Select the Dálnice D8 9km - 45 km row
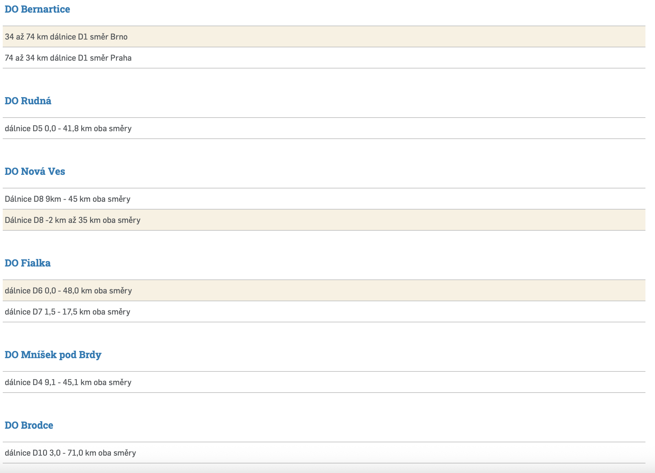 point(68,199)
